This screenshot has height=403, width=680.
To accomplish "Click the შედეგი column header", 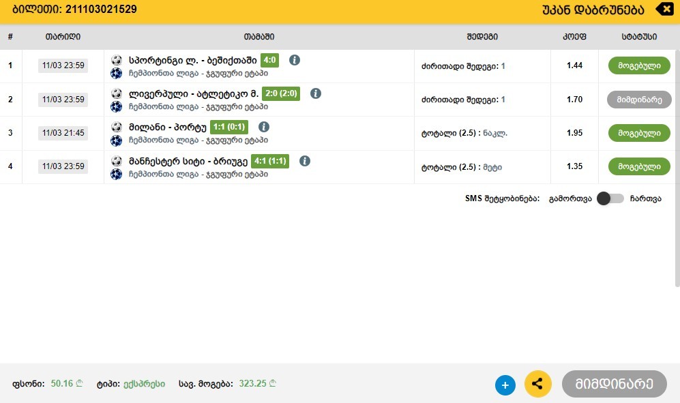I will click(482, 37).
